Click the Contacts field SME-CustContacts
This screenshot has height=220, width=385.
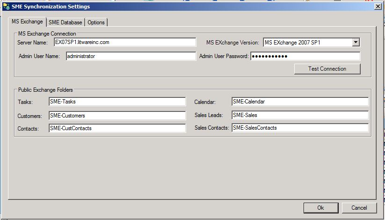[x=117, y=128]
